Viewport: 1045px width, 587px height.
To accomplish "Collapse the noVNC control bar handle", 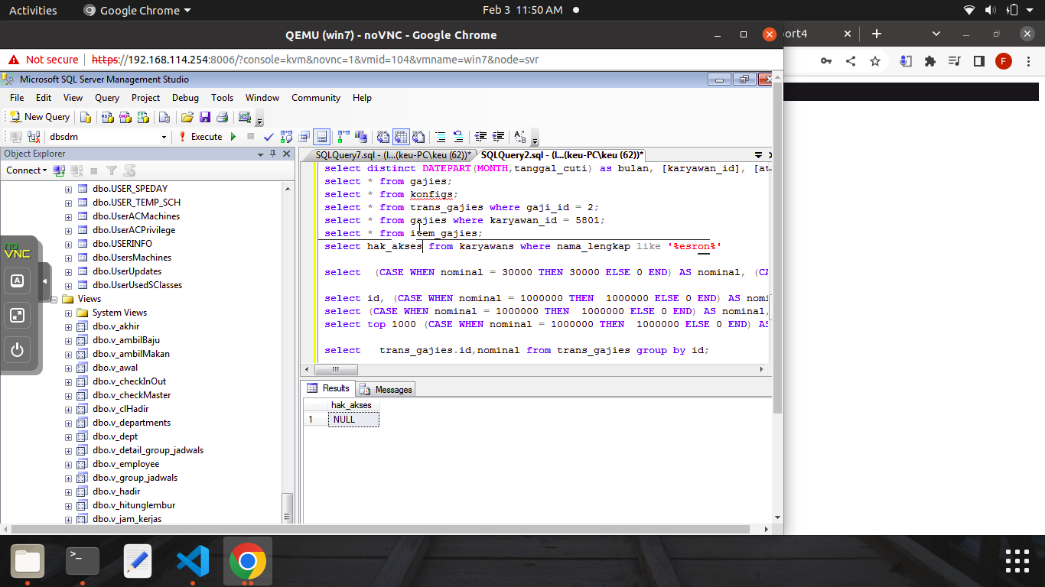I will coord(44,281).
